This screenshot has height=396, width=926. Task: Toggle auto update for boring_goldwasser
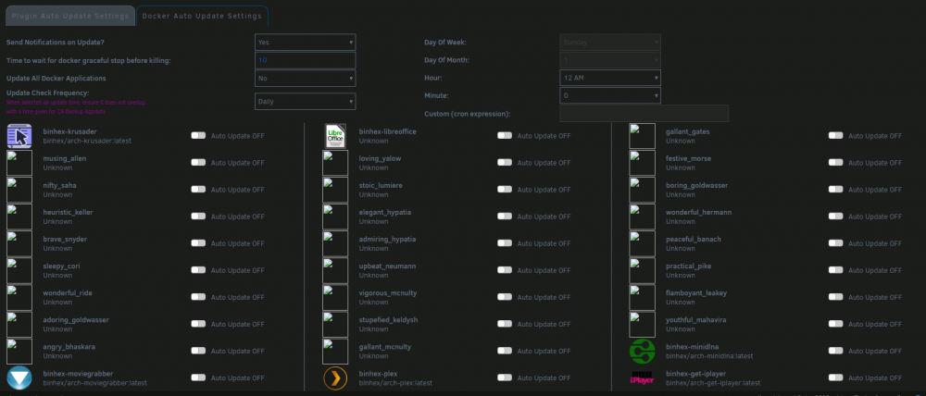pyautogui.click(x=835, y=190)
